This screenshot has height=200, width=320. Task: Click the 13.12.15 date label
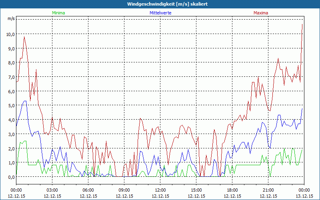pos(304,196)
